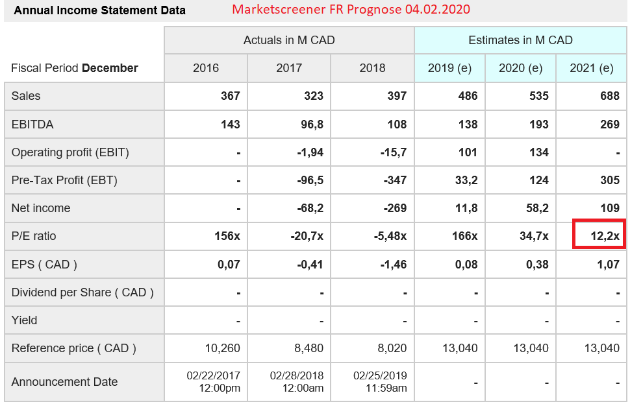Select the 2021 Sales value 688
Screen dimensions: 630x404
609,96
